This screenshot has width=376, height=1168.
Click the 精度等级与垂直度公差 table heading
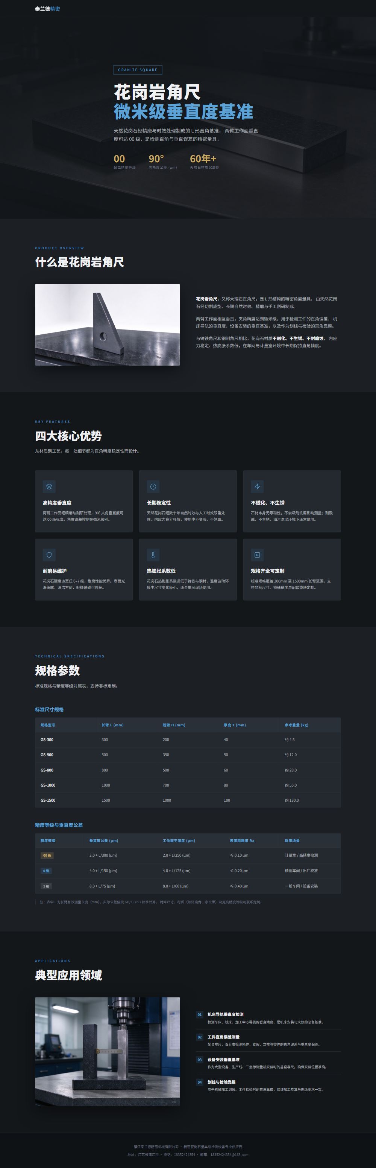(59, 825)
